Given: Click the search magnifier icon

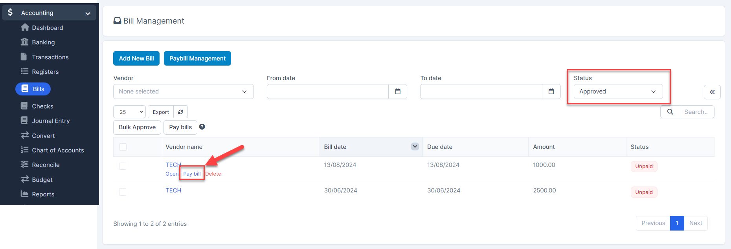Looking at the screenshot, I should [670, 112].
